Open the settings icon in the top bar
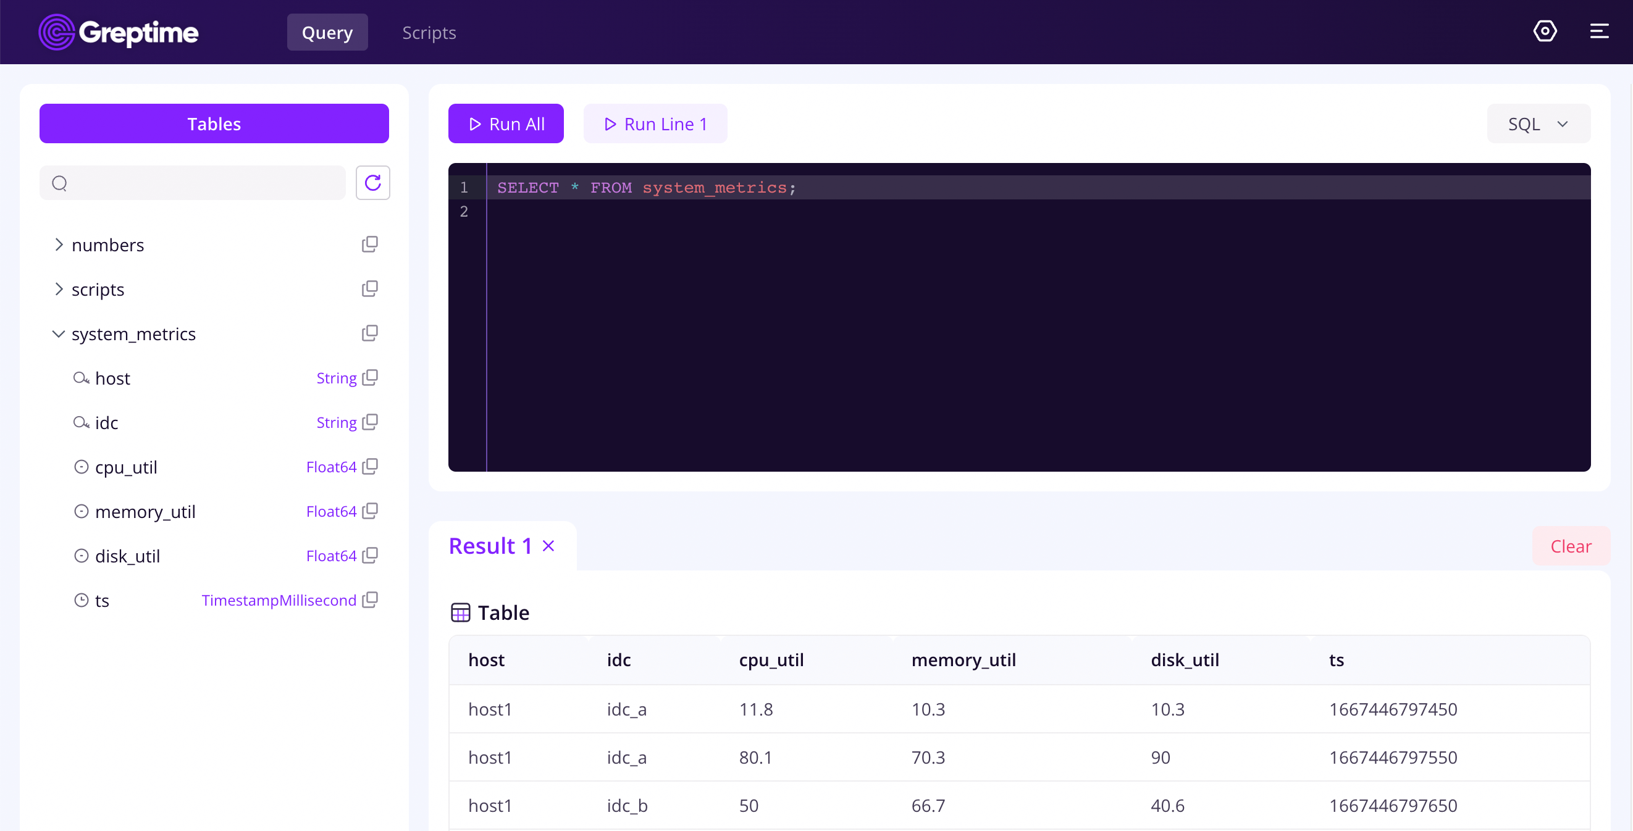1633x831 pixels. (1545, 31)
